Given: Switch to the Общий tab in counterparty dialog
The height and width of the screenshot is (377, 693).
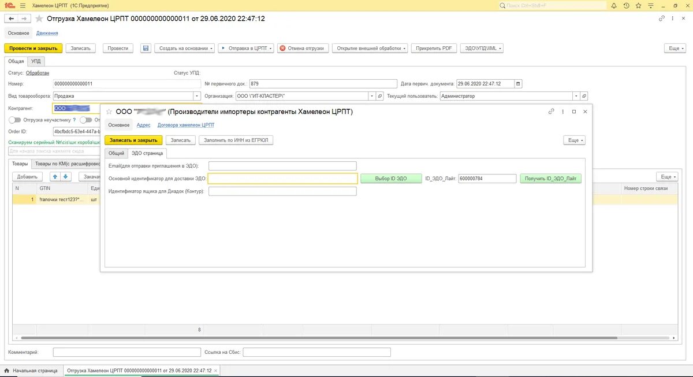Looking at the screenshot, I should pyautogui.click(x=117, y=153).
